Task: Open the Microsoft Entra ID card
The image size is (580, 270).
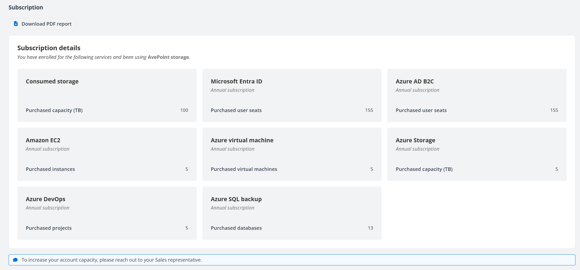Action: [x=236, y=82]
